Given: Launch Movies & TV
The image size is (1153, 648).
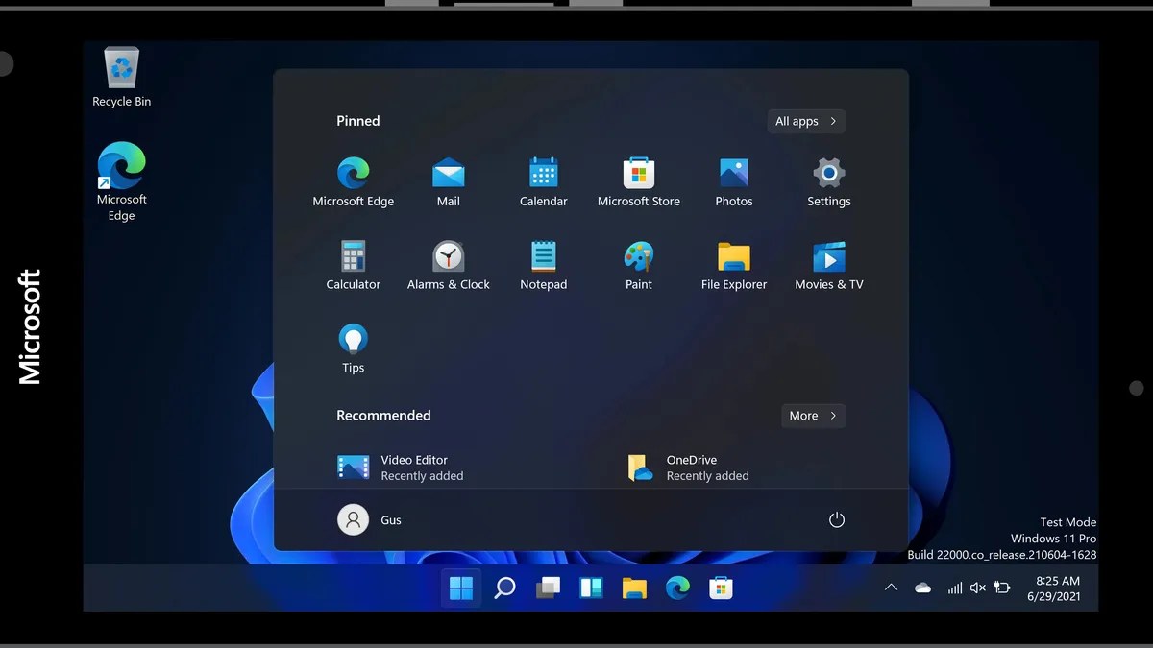Looking at the screenshot, I should (828, 266).
